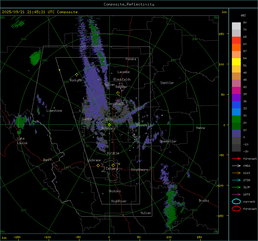Click the white 09EA arrow icon
This screenshot has width=258, height=241.
236,166
